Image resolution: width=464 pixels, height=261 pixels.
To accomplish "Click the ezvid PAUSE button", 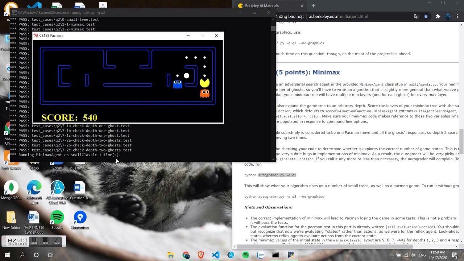I will tap(34, 241).
